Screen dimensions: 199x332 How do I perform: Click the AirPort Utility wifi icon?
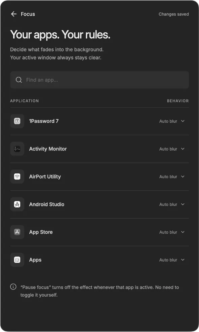[x=17, y=176]
